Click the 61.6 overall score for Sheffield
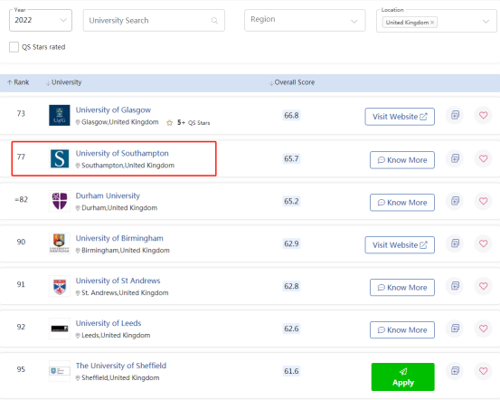Screen dimensions: 500x400 291,371
